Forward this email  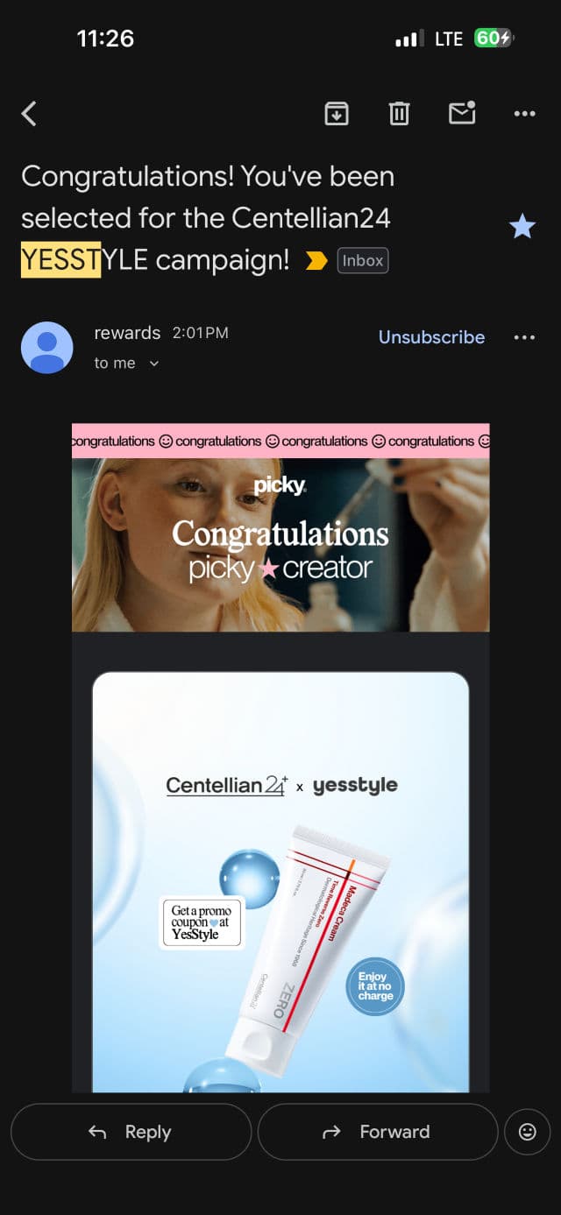[x=378, y=1132]
